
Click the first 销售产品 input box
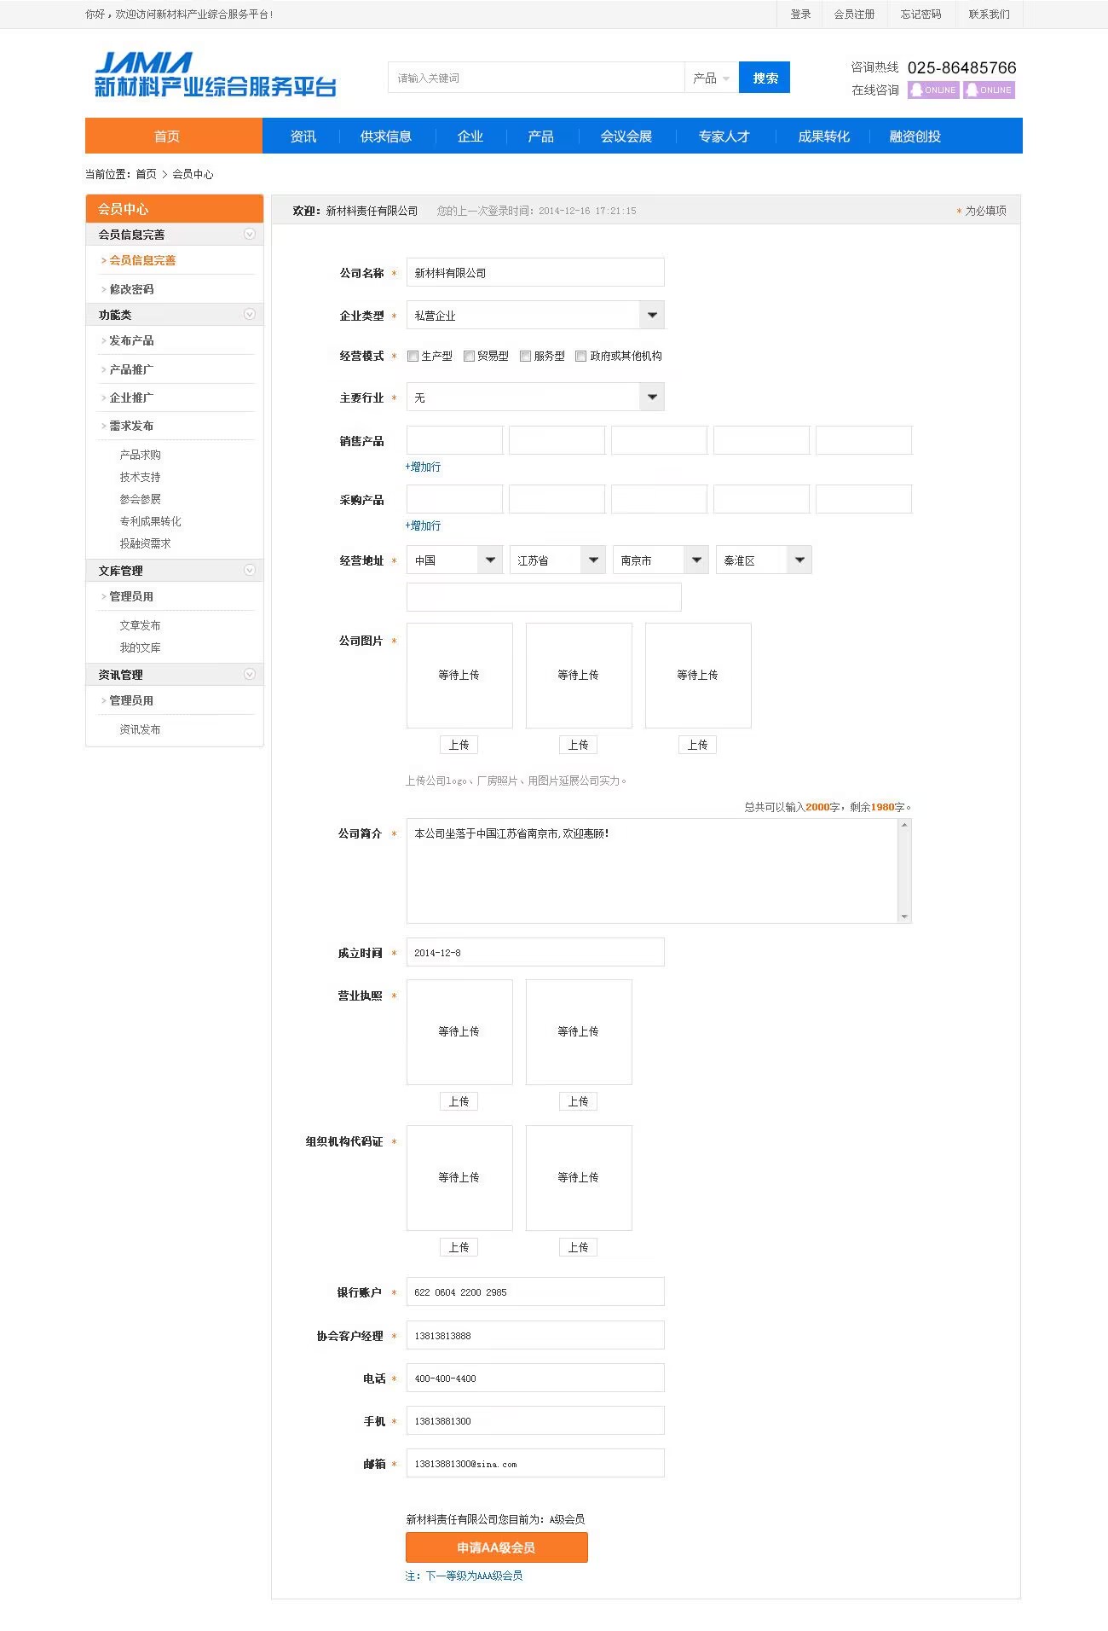click(x=454, y=440)
